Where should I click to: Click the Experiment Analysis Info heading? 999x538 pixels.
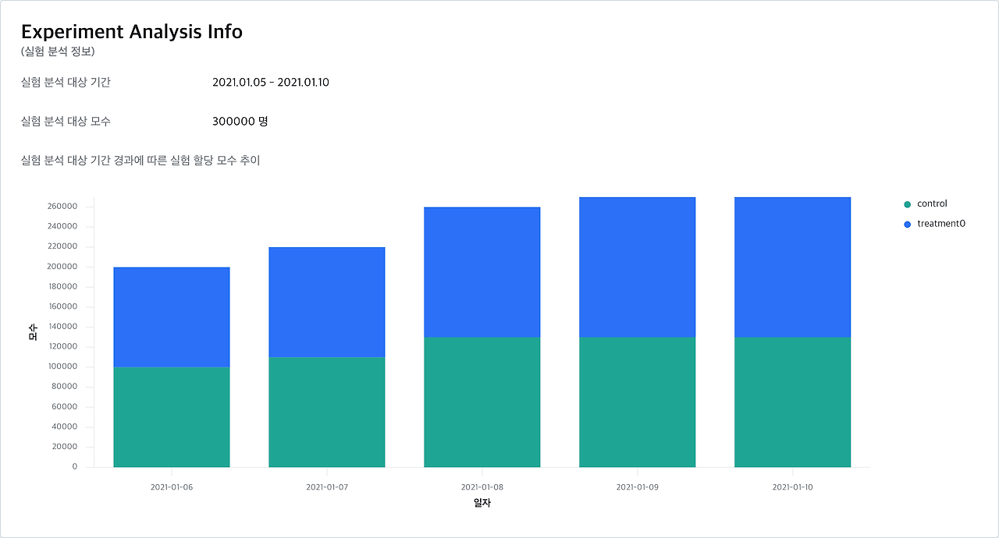(x=132, y=32)
